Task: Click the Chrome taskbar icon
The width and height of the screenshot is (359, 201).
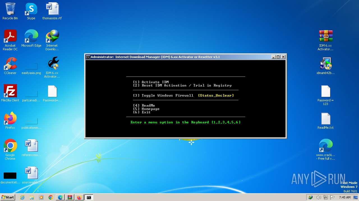Action: (51, 197)
